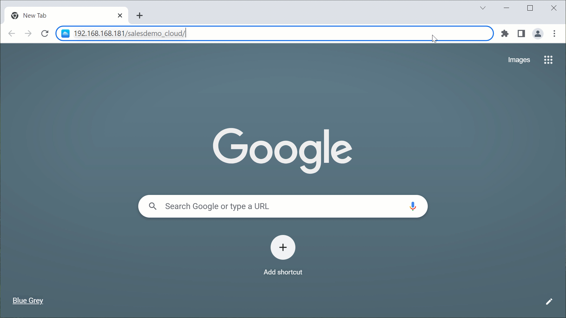Close the Chrome window
This screenshot has height=318, width=566.
[554, 8]
